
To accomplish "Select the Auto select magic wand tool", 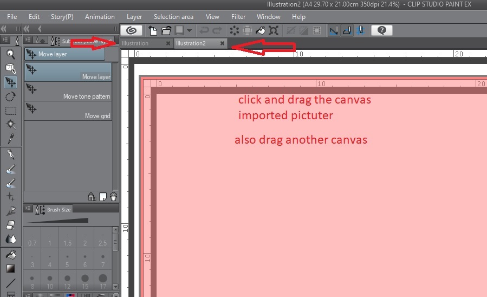I will pos(10,125).
